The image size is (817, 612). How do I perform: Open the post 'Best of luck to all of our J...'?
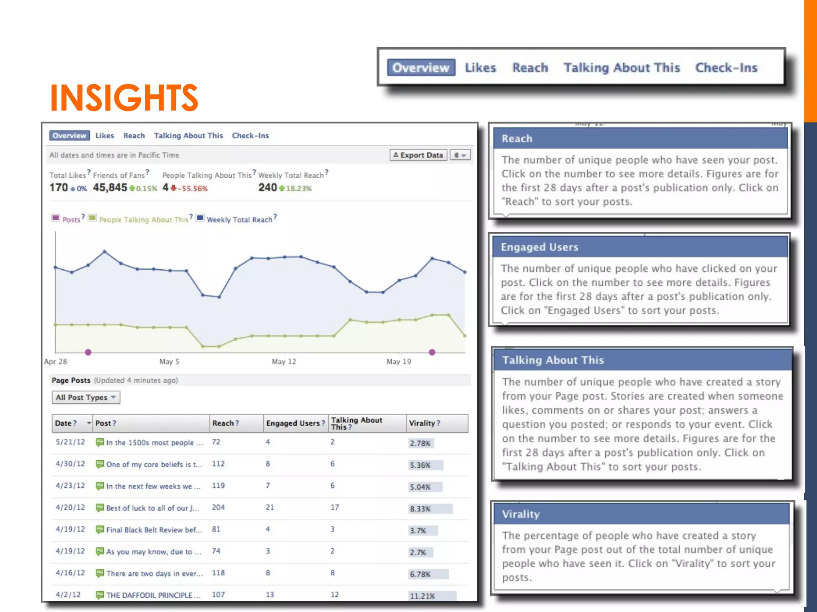pyautogui.click(x=152, y=508)
